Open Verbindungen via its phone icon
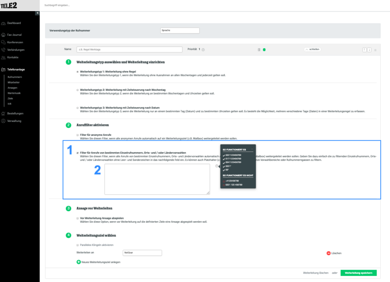This screenshot has width=390, height=282. coord(3,50)
